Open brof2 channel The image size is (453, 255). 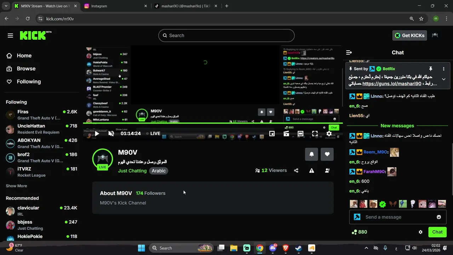pyautogui.click(x=42, y=157)
